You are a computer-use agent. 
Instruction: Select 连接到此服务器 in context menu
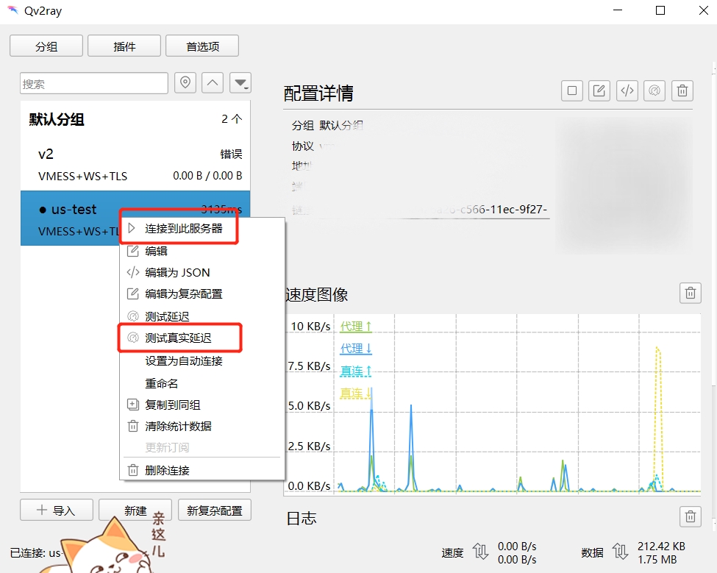coord(183,229)
